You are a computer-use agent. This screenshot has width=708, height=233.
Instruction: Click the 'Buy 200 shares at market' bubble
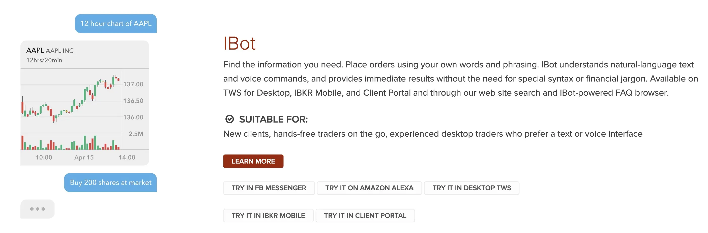coord(110,182)
